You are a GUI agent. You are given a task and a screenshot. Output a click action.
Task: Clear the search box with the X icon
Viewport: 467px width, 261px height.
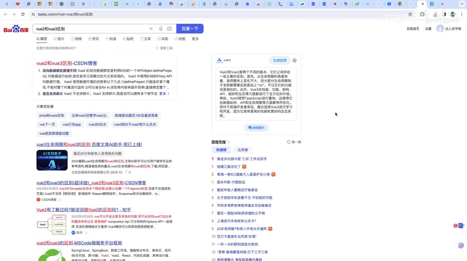(151, 29)
